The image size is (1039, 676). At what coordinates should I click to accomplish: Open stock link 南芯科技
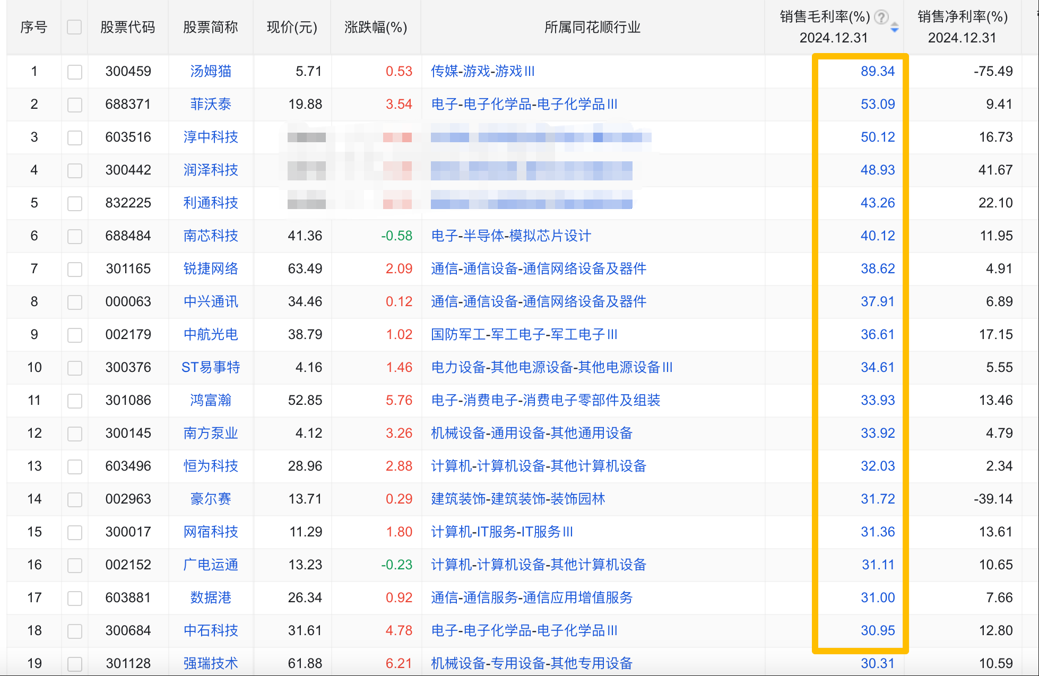pyautogui.click(x=211, y=236)
